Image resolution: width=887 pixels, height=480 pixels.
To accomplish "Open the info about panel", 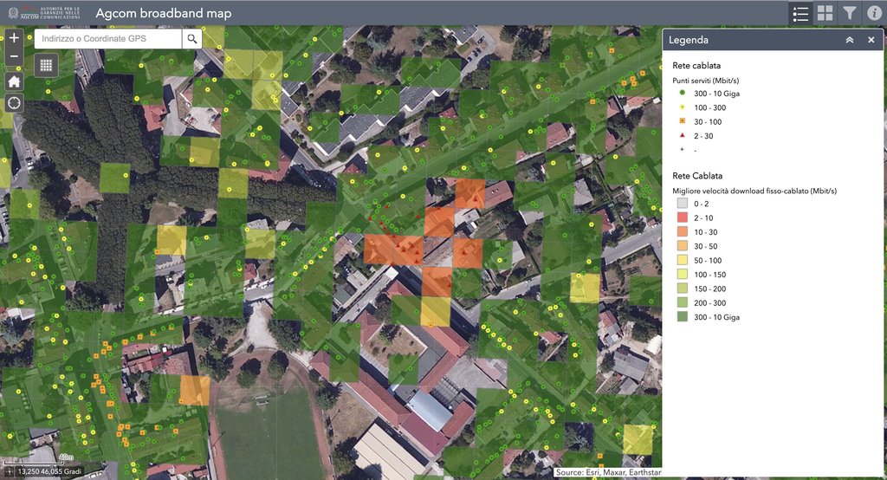I will (x=874, y=13).
